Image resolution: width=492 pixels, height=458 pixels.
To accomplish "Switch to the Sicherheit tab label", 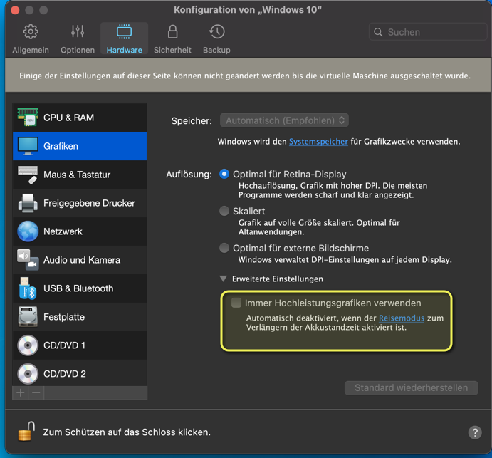I will coord(172,50).
